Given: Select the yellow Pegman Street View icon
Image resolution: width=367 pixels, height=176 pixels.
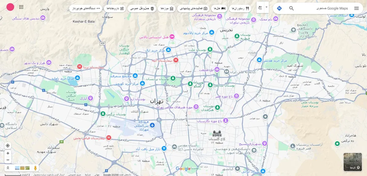Looking at the screenshot, I should 35,168.
